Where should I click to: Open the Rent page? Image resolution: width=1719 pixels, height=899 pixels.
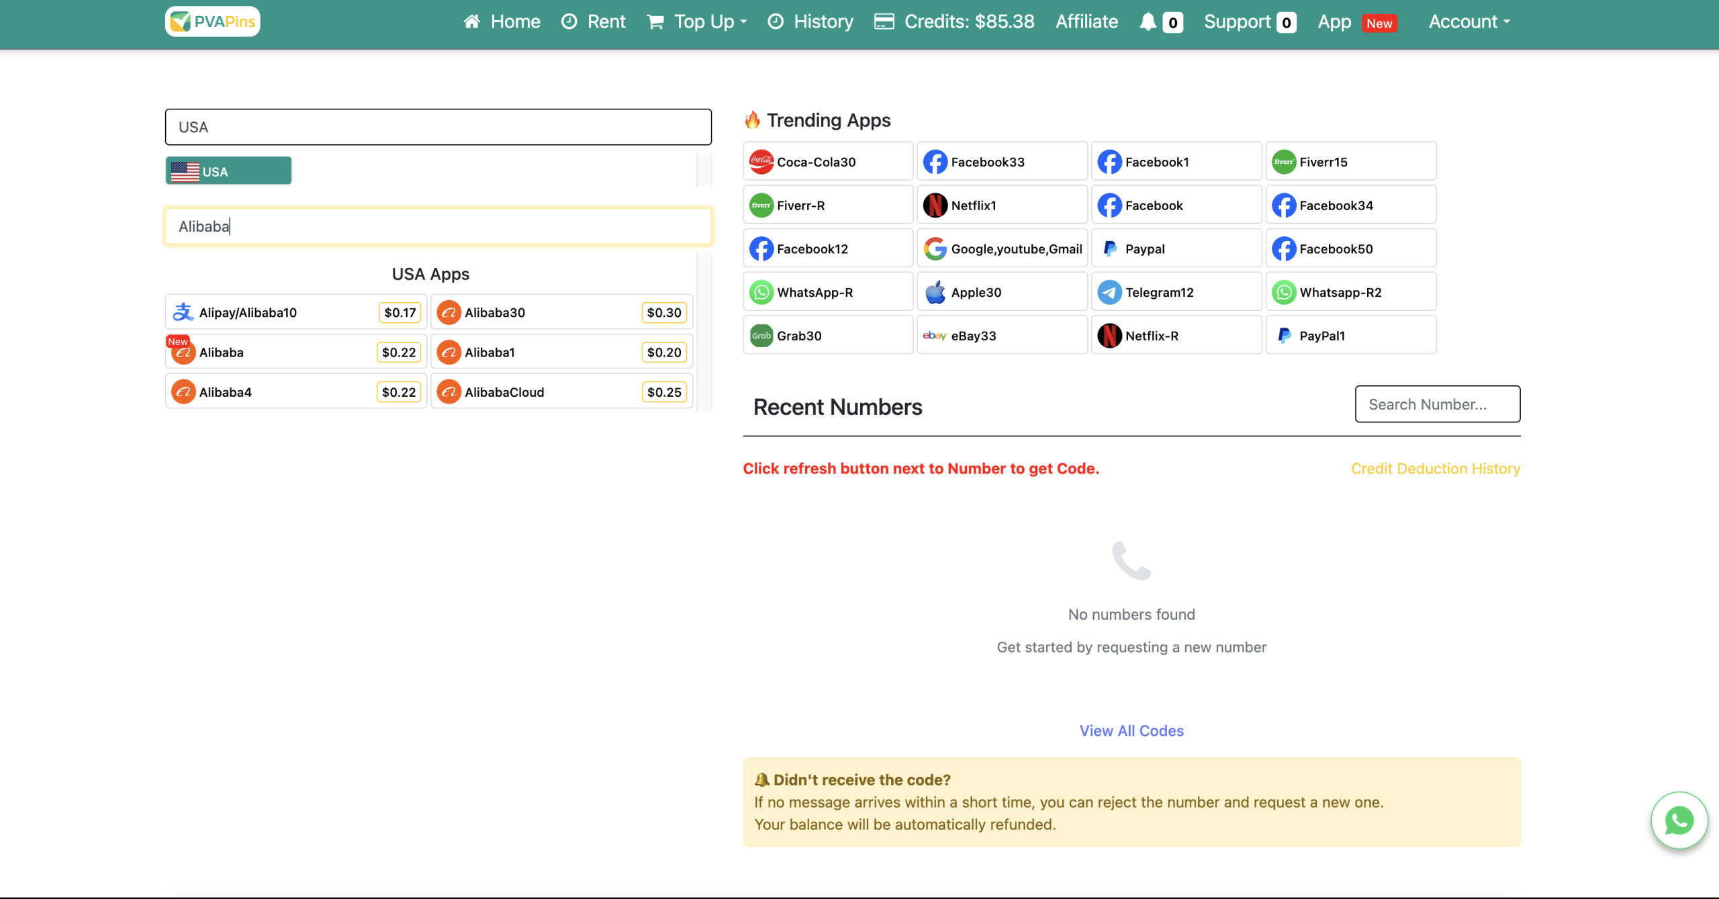(593, 21)
